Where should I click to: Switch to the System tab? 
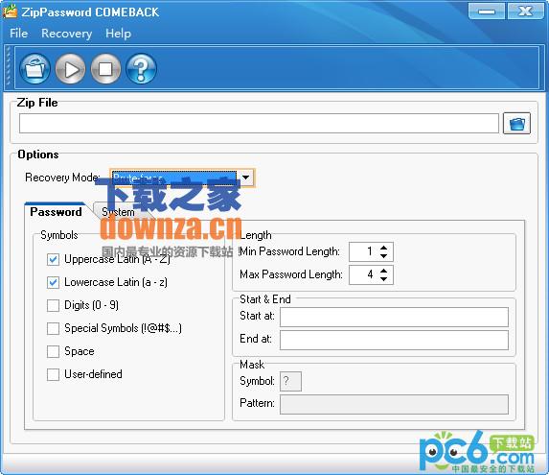(x=118, y=212)
